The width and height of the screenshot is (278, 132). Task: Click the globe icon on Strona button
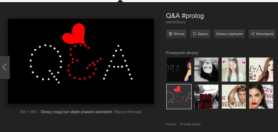click(x=170, y=34)
